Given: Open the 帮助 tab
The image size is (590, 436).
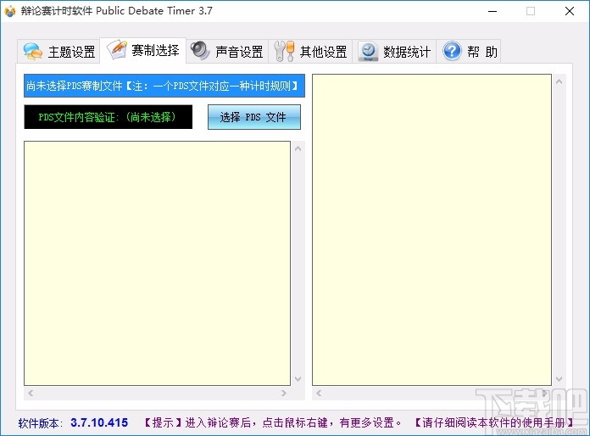Looking at the screenshot, I should click(x=469, y=51).
